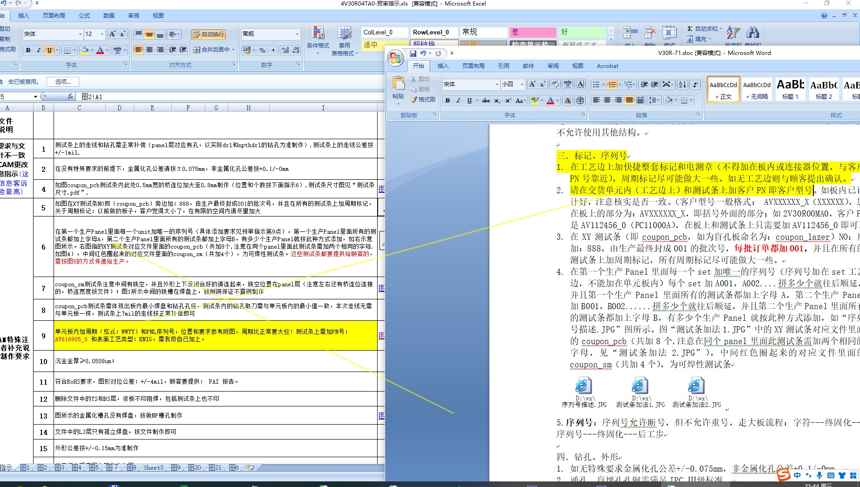This screenshot has width=860, height=487.
Task: Open attached file 测试条加法2.JPG in Word
Action: coord(697,392)
